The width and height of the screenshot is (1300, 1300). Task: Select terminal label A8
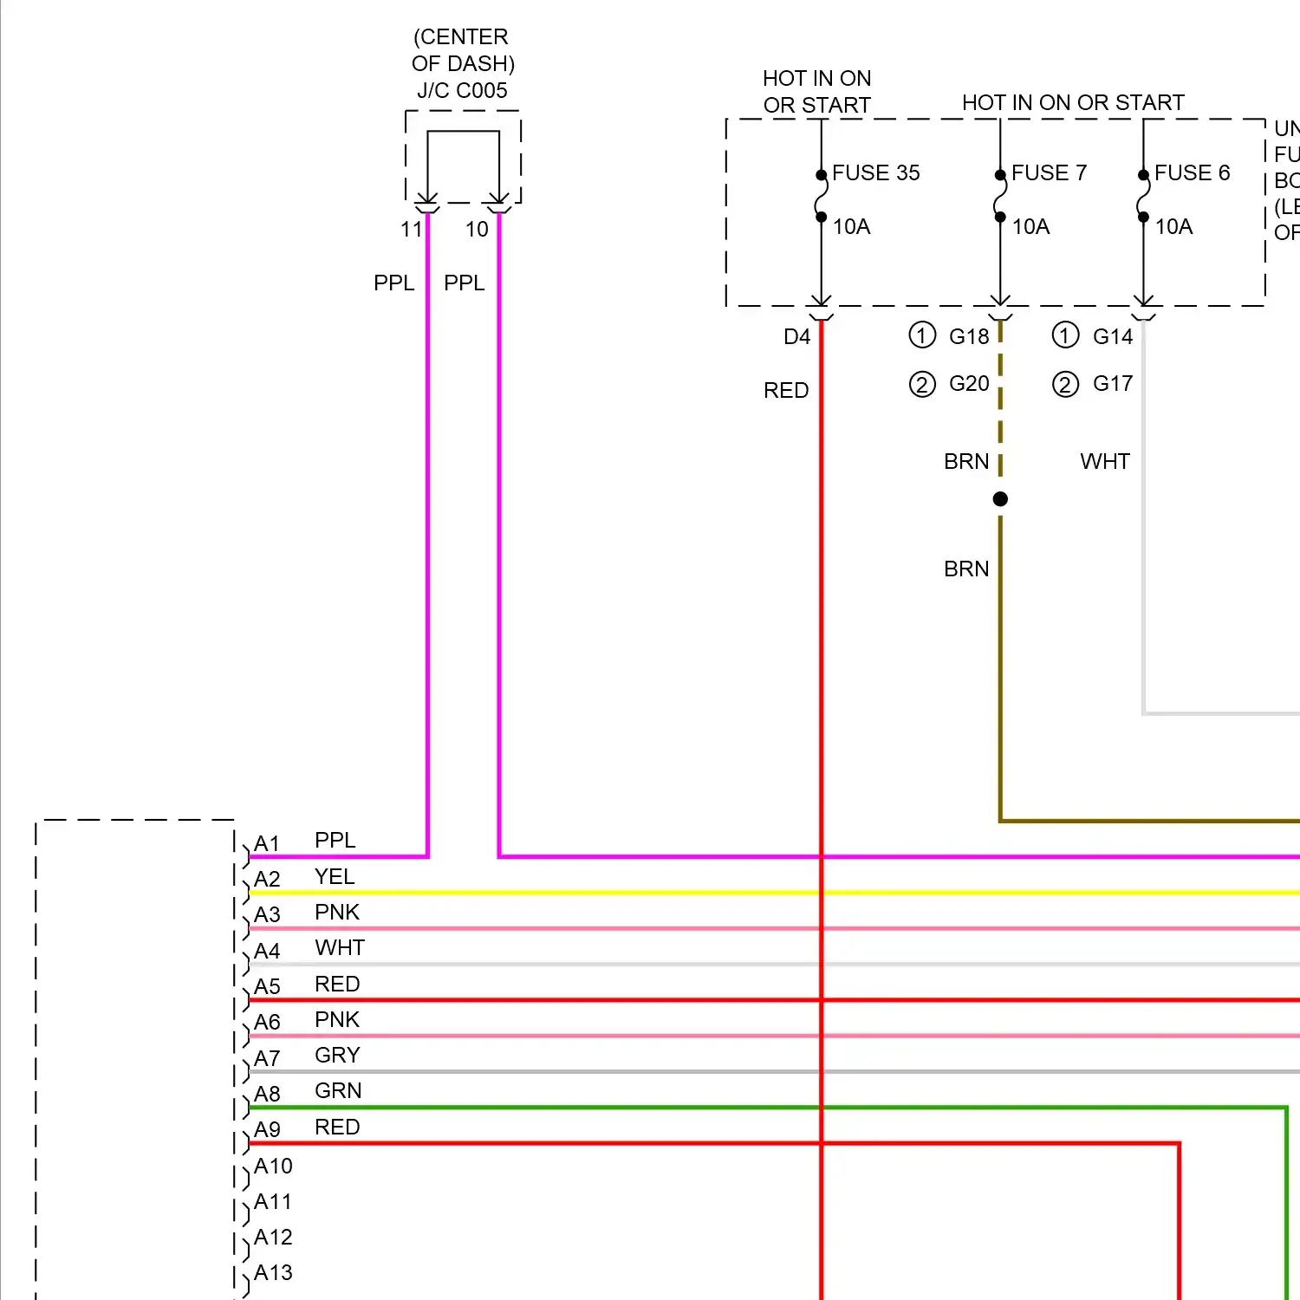coord(267,1095)
